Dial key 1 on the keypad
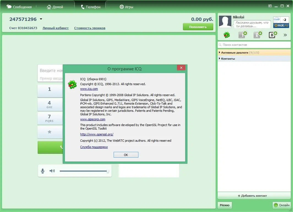 click(x=50, y=91)
